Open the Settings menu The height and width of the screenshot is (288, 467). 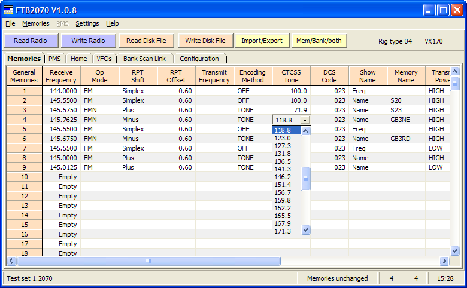pyautogui.click(x=87, y=23)
